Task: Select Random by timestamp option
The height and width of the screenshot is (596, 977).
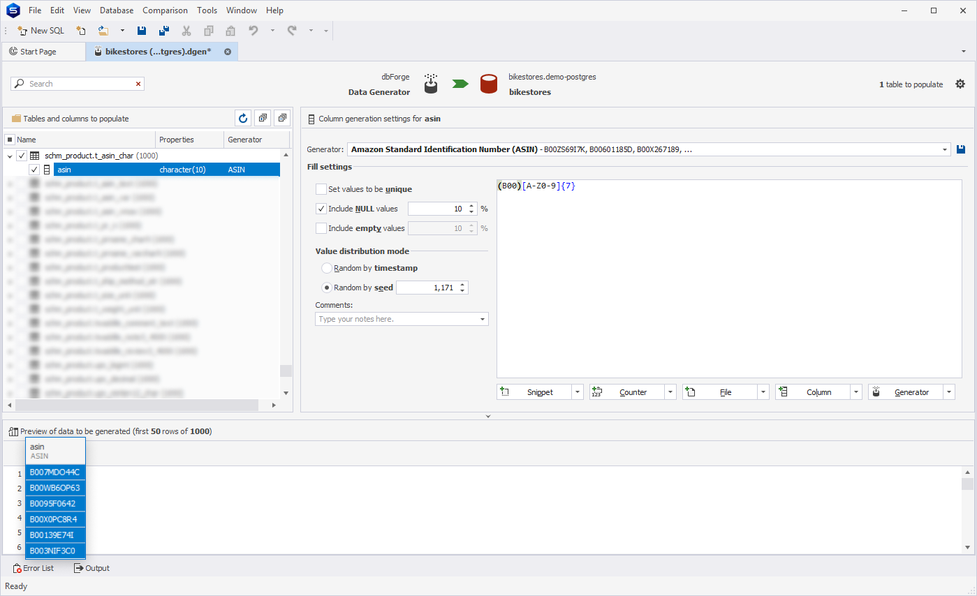Action: pyautogui.click(x=326, y=268)
